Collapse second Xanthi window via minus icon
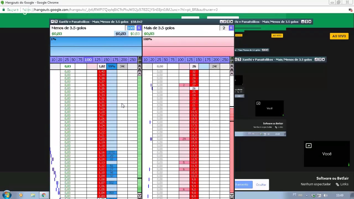 tap(236, 59)
